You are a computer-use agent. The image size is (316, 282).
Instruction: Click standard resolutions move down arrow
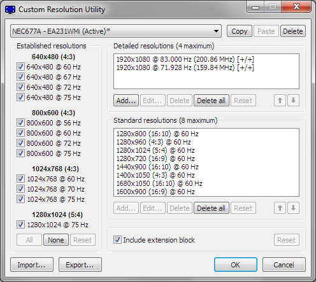click(293, 208)
